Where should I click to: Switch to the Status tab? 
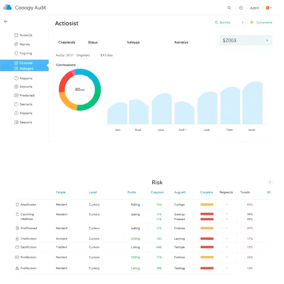click(x=93, y=42)
